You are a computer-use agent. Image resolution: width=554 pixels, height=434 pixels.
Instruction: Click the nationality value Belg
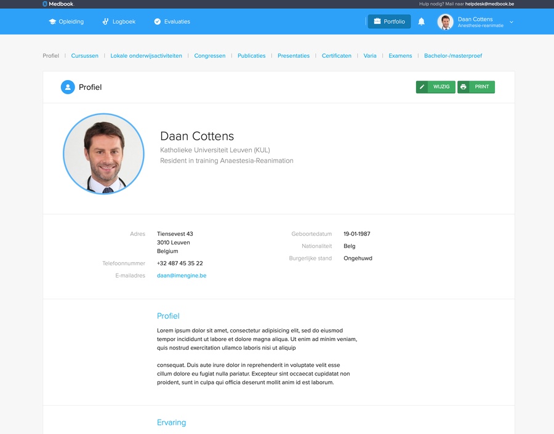tap(350, 246)
